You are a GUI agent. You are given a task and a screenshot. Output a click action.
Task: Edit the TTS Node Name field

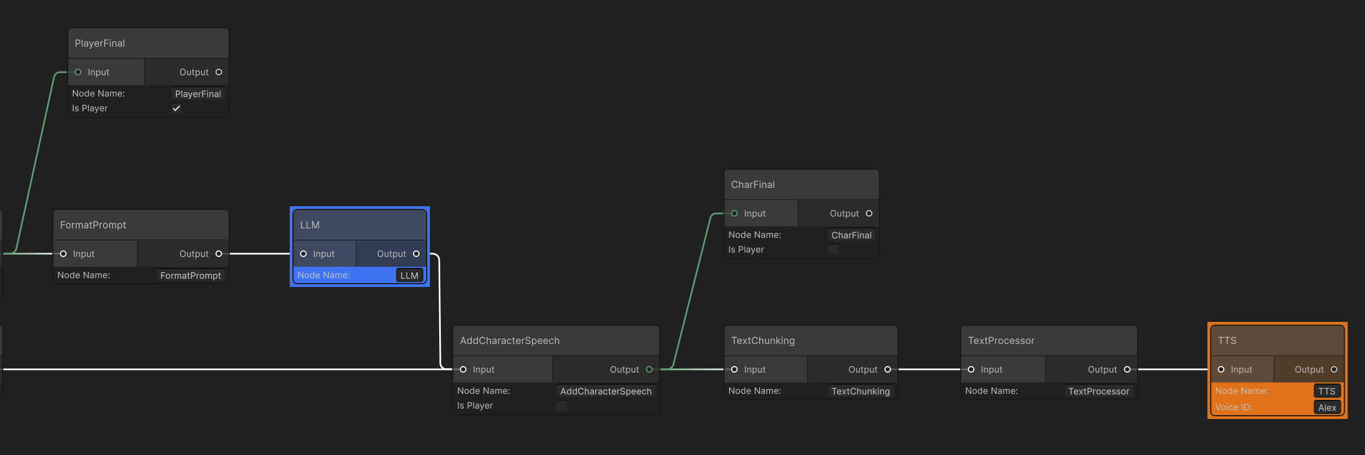click(x=1327, y=391)
